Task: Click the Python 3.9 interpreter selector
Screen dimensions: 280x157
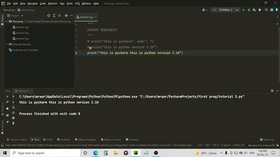Action: 239,145
